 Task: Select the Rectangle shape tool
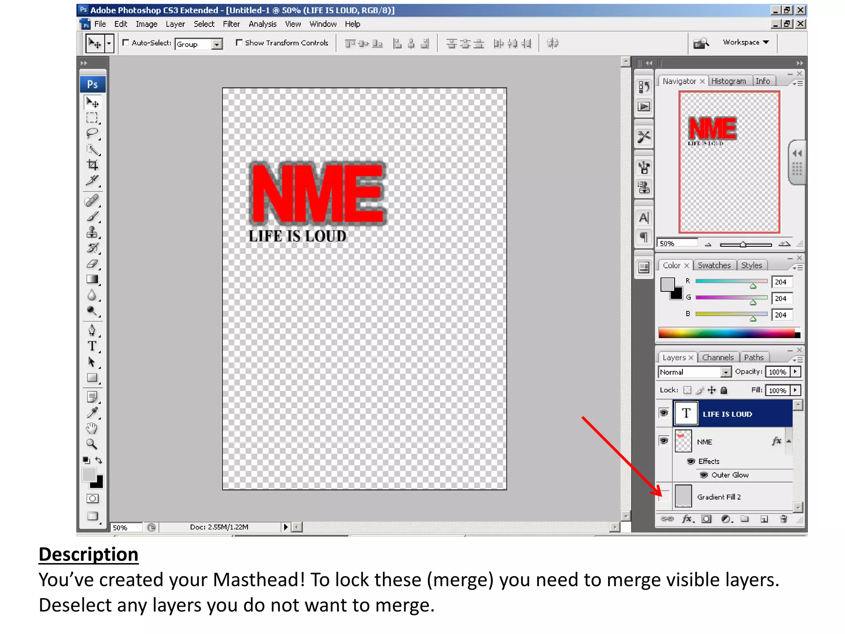92,378
